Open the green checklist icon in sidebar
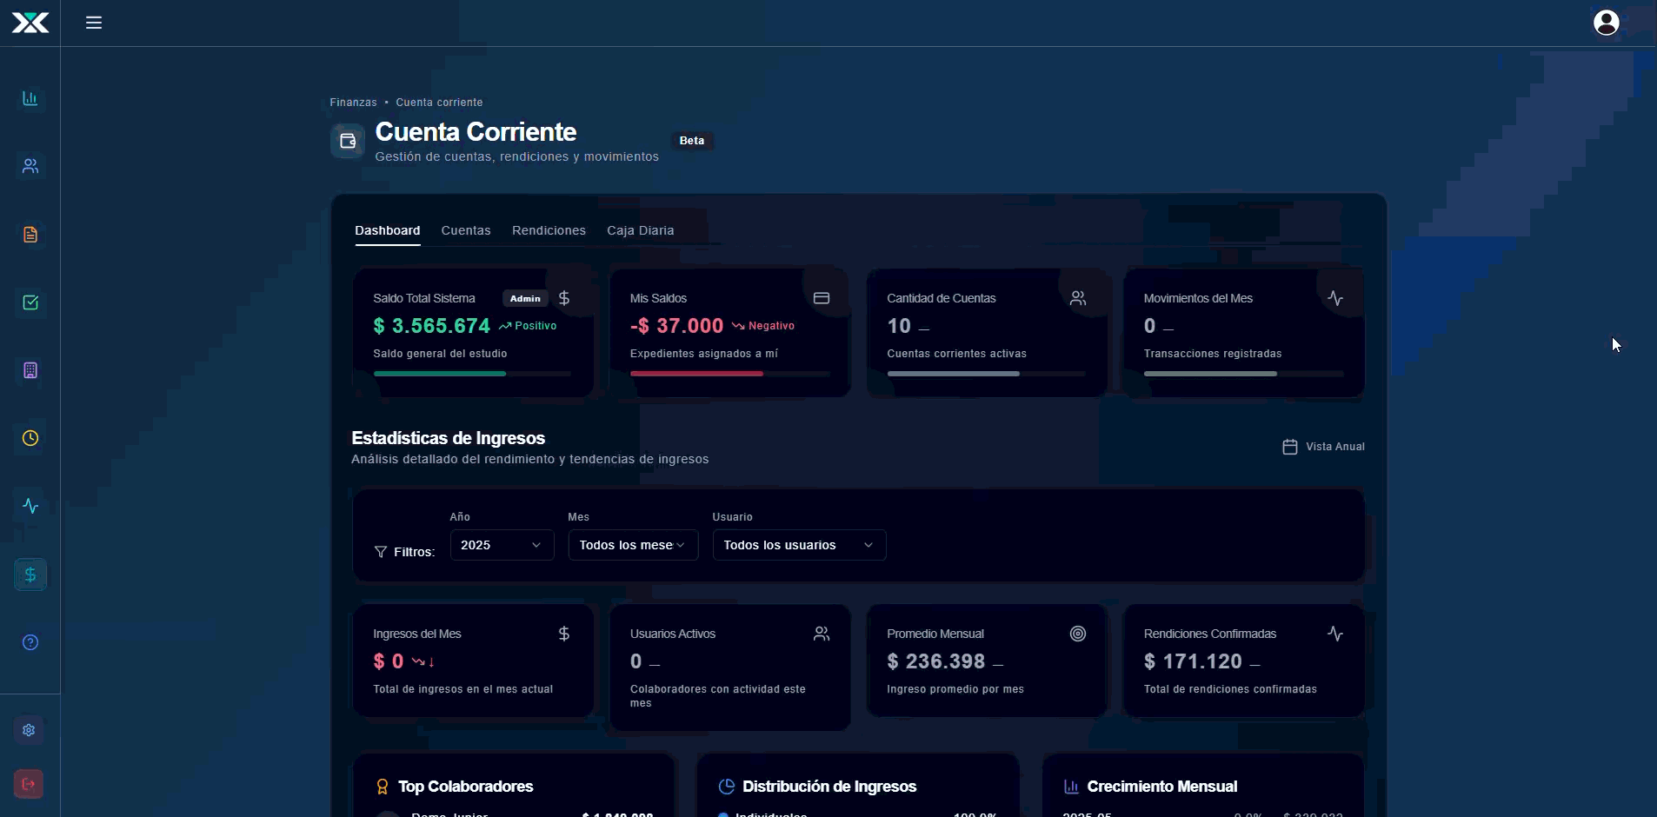The width and height of the screenshot is (1657, 817). (30, 302)
